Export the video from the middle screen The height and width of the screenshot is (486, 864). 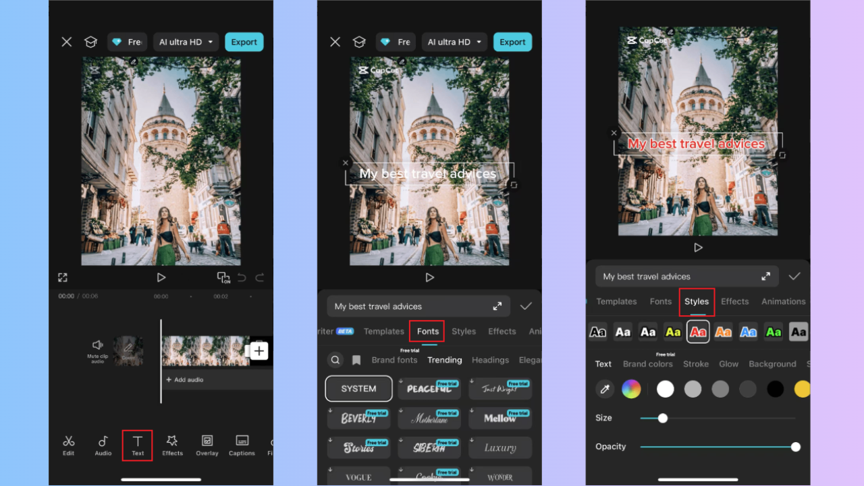[512, 42]
